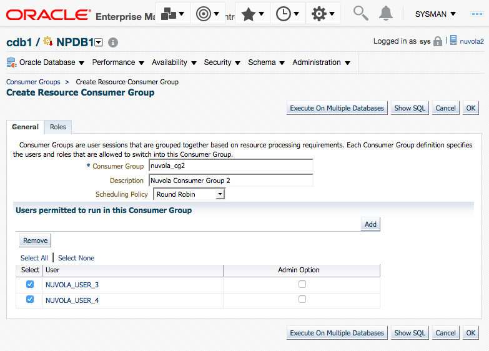Open the Security menu
489x351 pixels.
[222, 62]
